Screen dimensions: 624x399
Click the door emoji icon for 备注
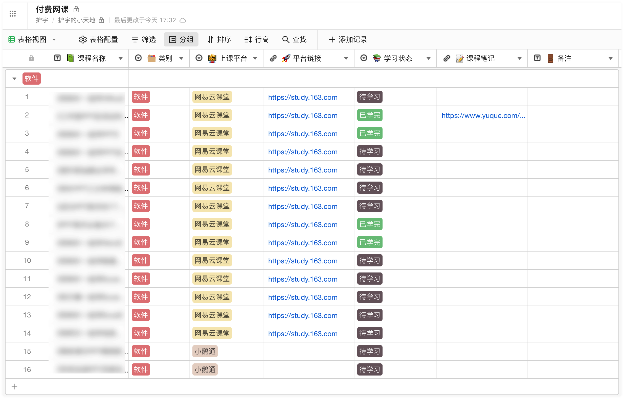550,58
